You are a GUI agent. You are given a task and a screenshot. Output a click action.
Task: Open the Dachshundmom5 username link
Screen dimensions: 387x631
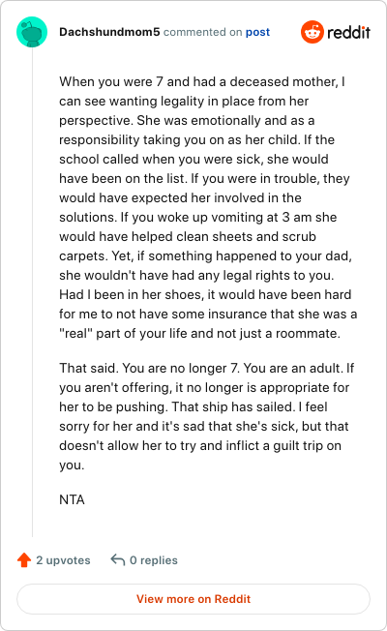click(109, 32)
